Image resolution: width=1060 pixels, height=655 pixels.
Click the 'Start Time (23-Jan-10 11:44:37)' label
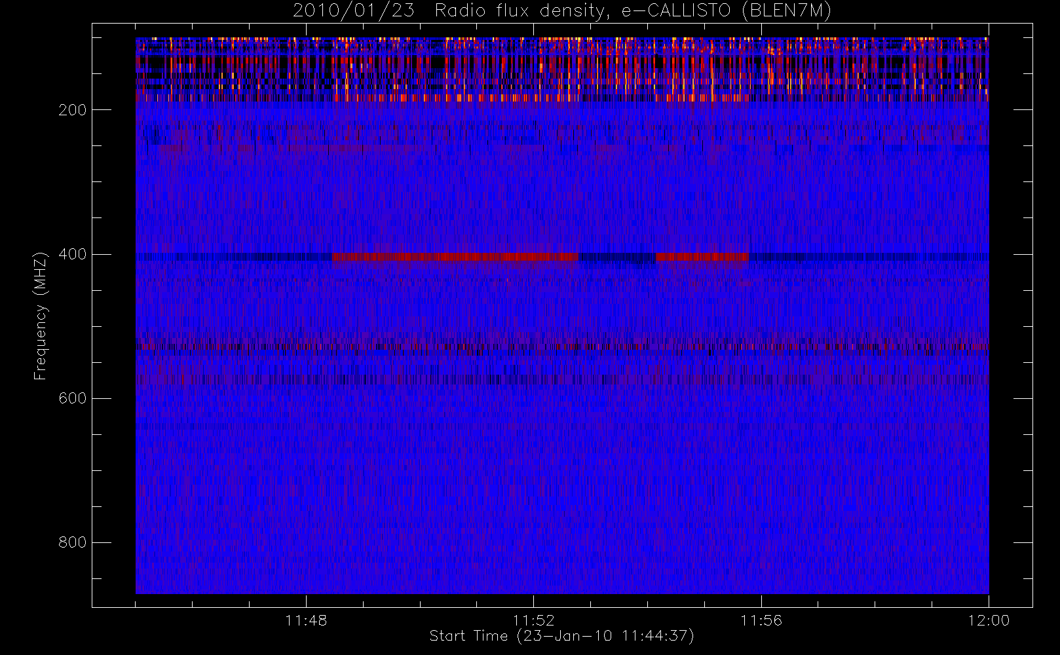tap(561, 636)
